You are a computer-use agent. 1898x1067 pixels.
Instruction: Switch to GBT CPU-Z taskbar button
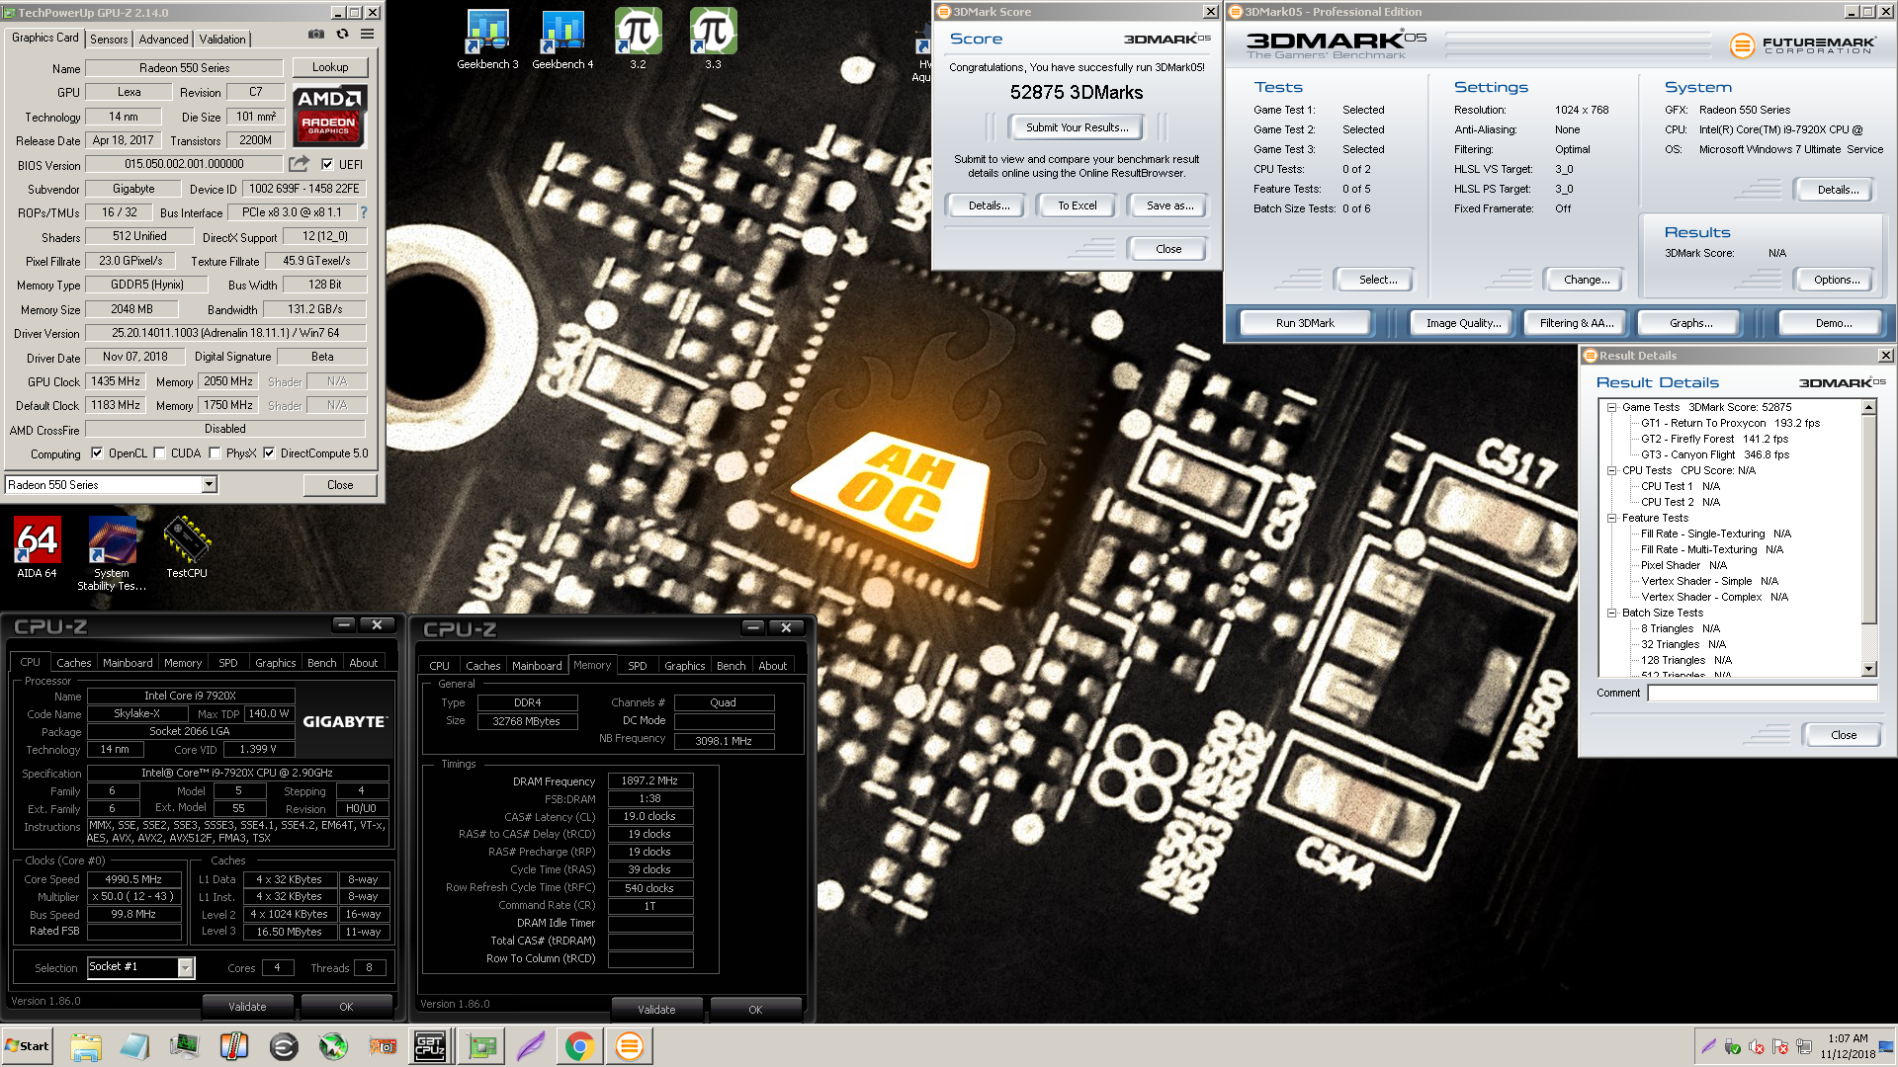click(x=430, y=1046)
